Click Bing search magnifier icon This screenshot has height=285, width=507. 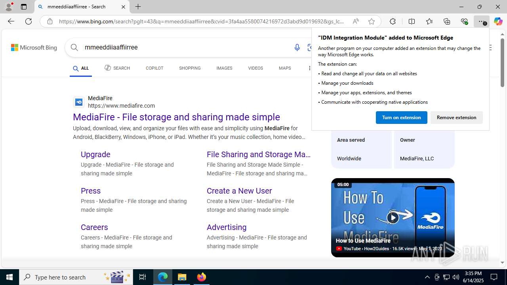coord(74,47)
